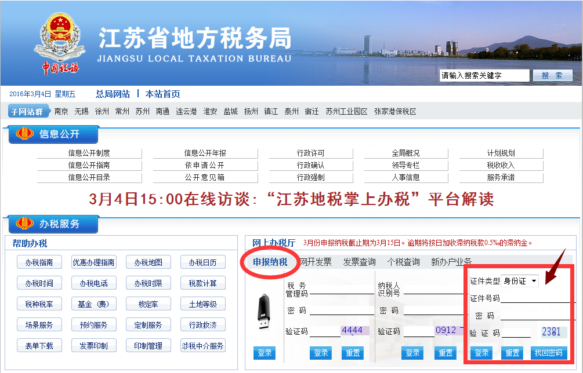583x373 pixels.
Task: Open the 涉税中介服务 button
Action: coord(202,346)
